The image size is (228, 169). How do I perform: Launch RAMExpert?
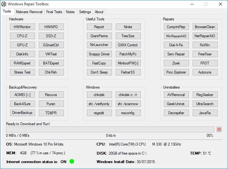click(x=23, y=63)
